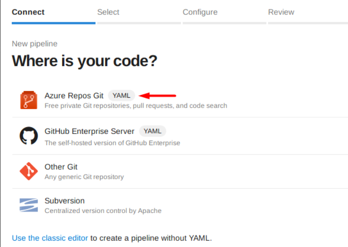Click the GitHub Octocat logo icon
This screenshot has height=247, width=348.
(29, 136)
